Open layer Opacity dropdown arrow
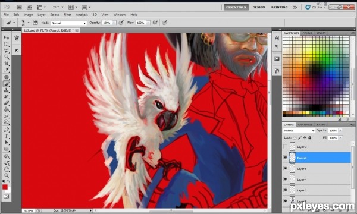 point(340,131)
